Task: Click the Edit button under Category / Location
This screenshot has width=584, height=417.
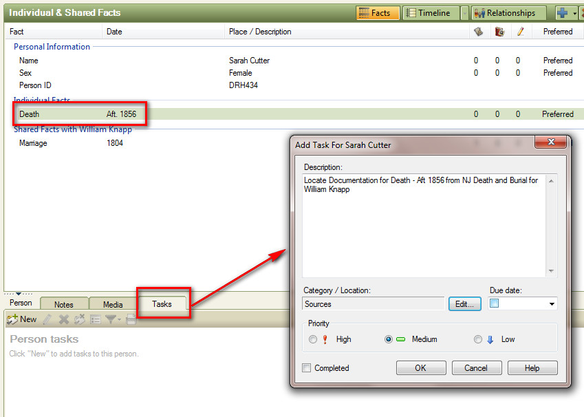Action: tap(464, 303)
